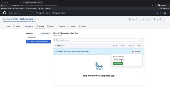Open the notifications bell
The image size is (170, 96).
[x=157, y=13]
